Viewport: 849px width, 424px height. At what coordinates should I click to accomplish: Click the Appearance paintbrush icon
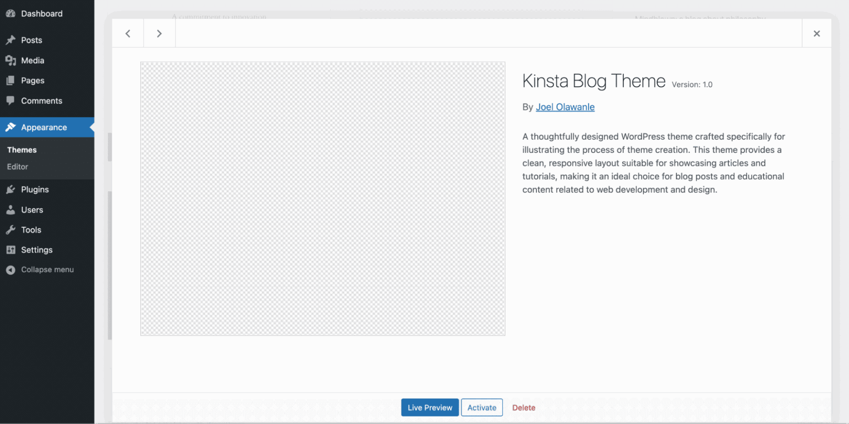[x=11, y=127]
